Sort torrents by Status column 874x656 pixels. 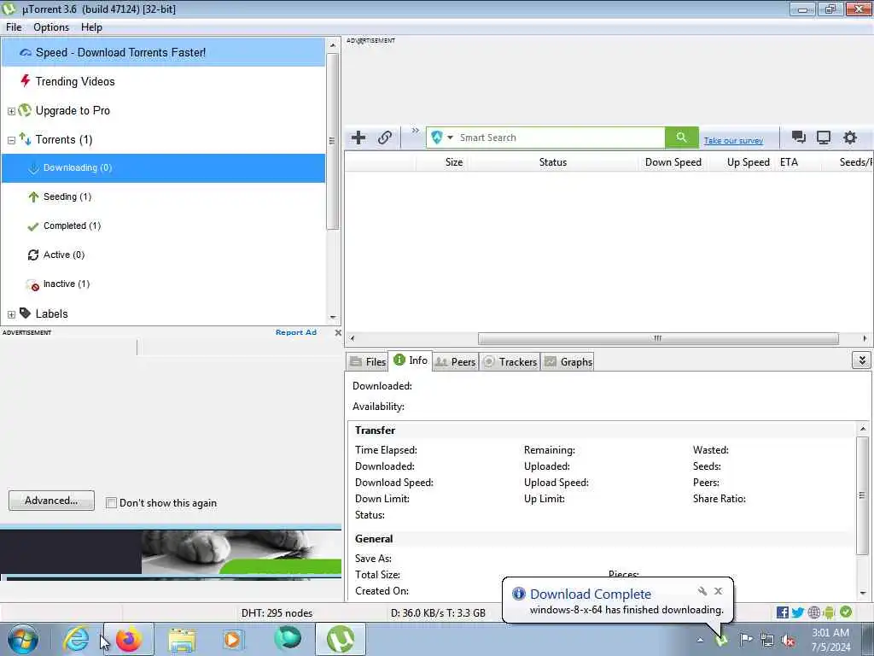552,162
